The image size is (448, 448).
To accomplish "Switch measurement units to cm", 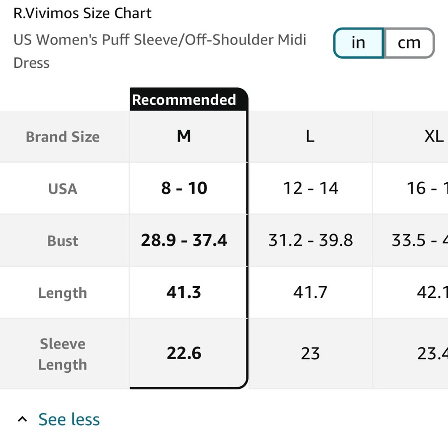I will click(409, 43).
